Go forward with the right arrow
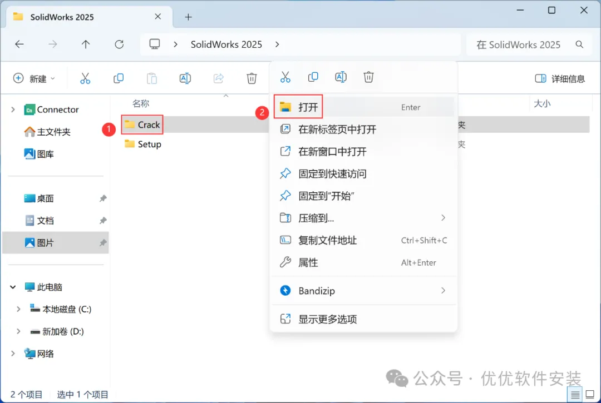This screenshot has height=403, width=601. pyautogui.click(x=52, y=44)
